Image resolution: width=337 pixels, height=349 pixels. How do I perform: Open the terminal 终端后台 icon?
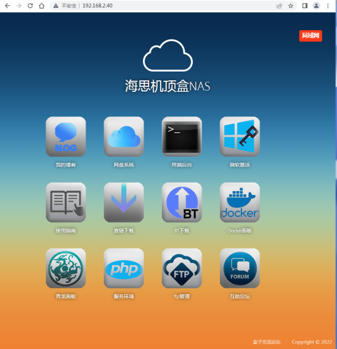[182, 136]
